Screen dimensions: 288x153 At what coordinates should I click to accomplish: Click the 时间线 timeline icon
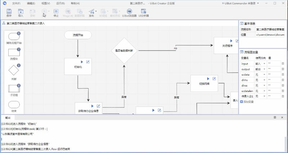[103, 12]
